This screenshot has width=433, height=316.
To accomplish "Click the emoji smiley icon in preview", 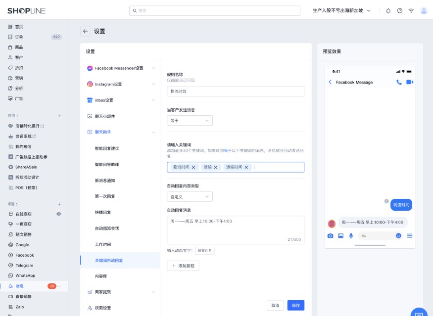I will [x=398, y=236].
